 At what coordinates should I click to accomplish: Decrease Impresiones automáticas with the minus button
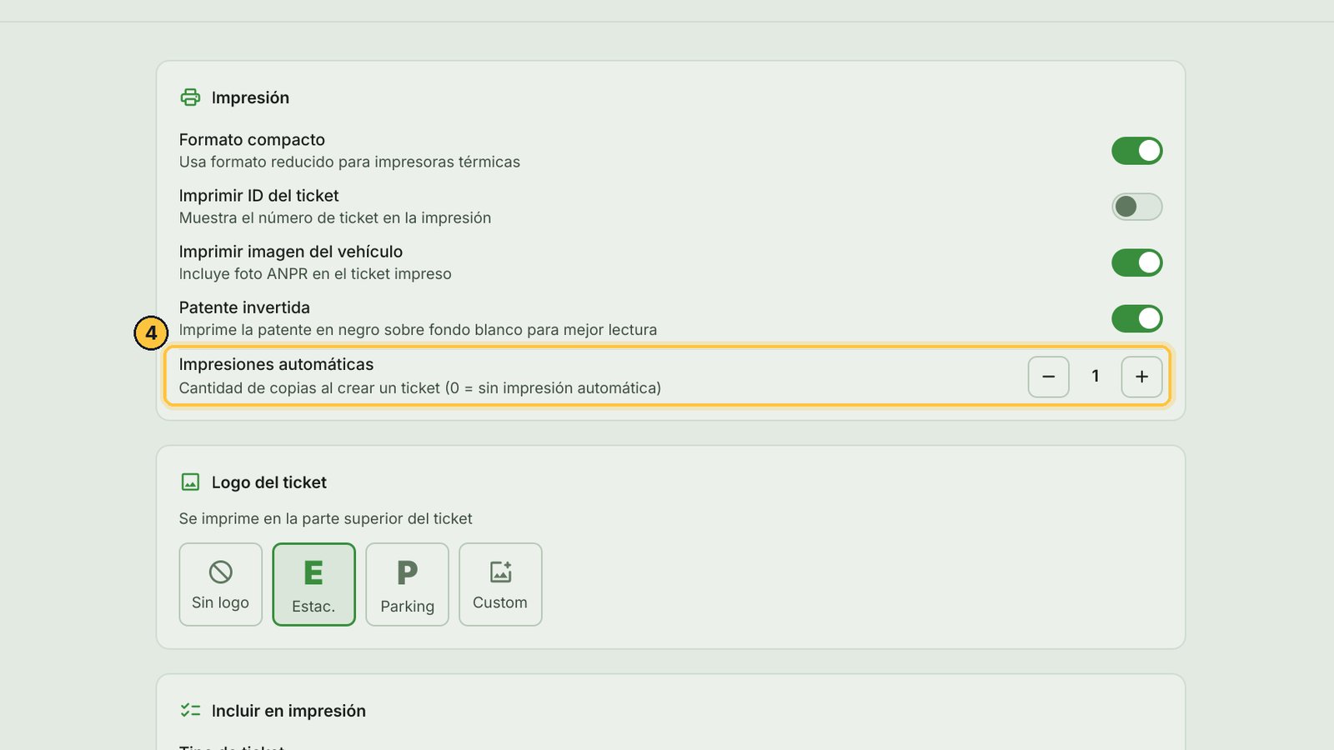coord(1049,377)
